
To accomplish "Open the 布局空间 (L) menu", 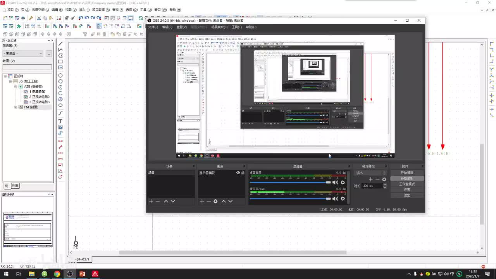I will [x=40, y=10].
